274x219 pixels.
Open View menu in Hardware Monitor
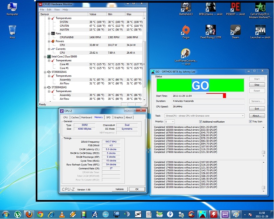point(57,10)
